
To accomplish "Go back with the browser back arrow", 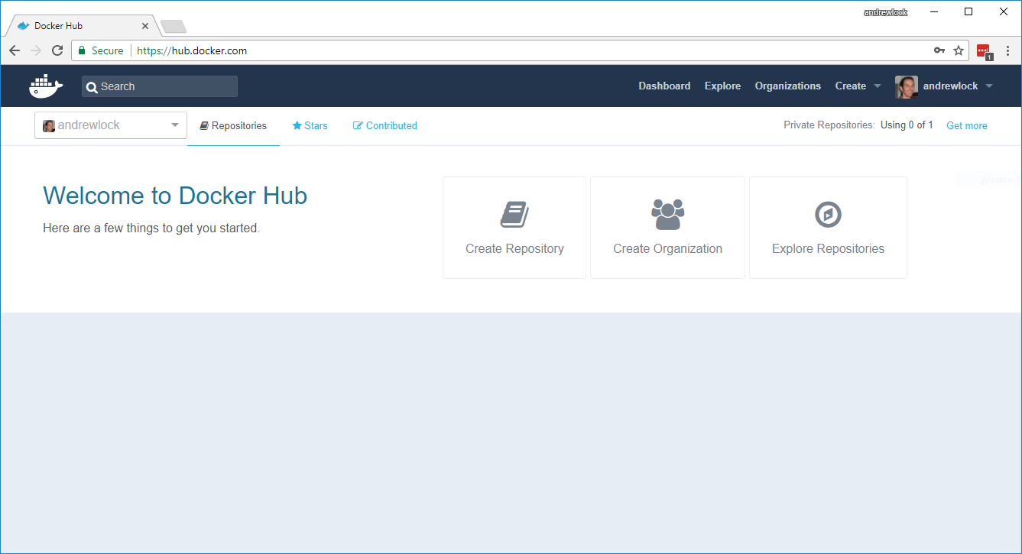I will pyautogui.click(x=15, y=50).
